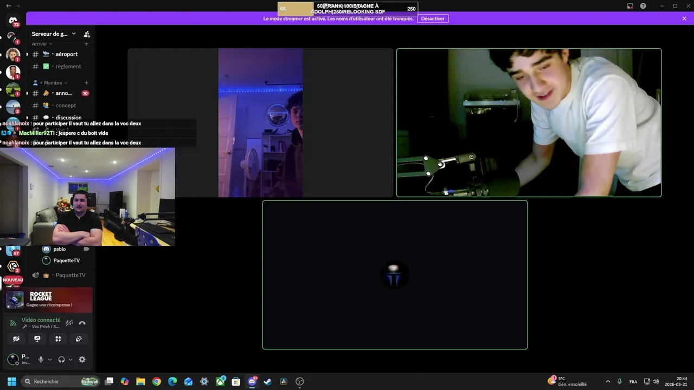The height and width of the screenshot is (390, 694).
Task: Open the weather widget 3°C
Action: 568,381
